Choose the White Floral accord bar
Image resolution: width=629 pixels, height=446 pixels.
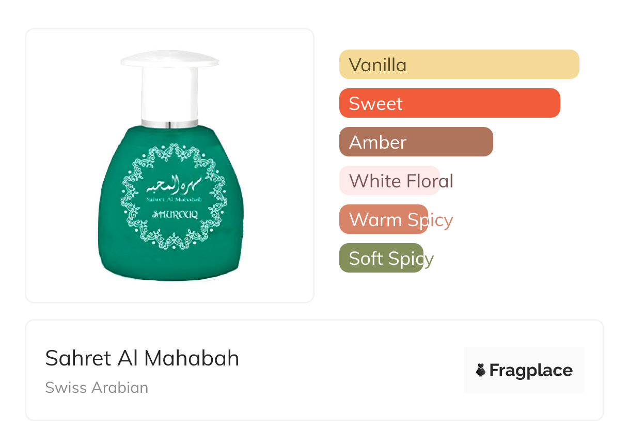tap(389, 181)
